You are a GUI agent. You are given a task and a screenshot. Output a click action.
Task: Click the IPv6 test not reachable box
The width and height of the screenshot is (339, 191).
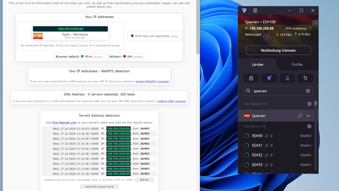[154, 36]
